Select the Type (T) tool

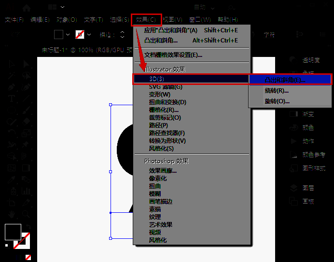[12, 98]
